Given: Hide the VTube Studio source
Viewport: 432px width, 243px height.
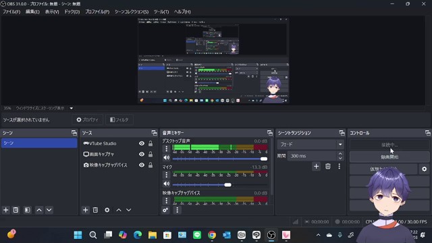Looking at the screenshot, I should 142,143.
